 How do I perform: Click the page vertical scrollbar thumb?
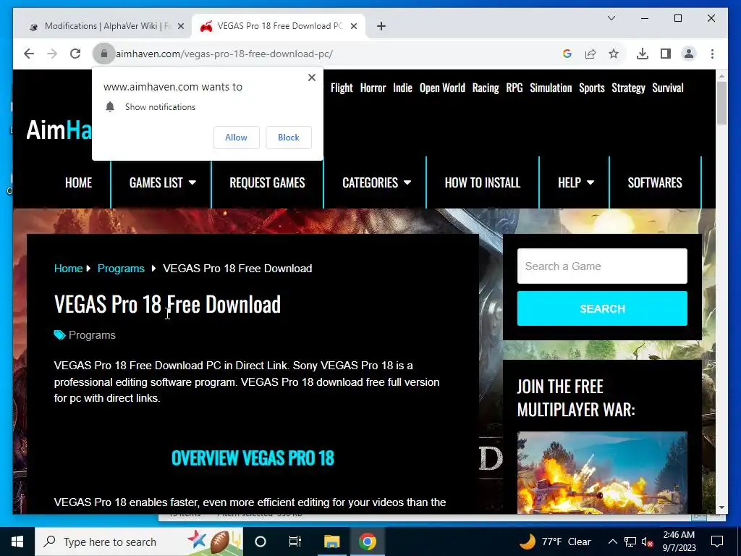(721, 104)
